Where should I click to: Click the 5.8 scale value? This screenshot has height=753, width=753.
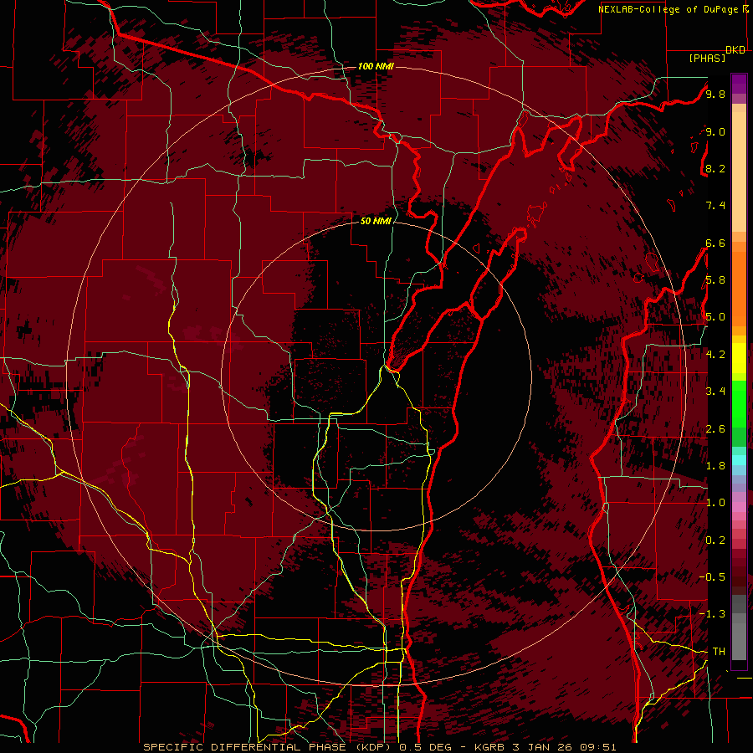(x=715, y=280)
